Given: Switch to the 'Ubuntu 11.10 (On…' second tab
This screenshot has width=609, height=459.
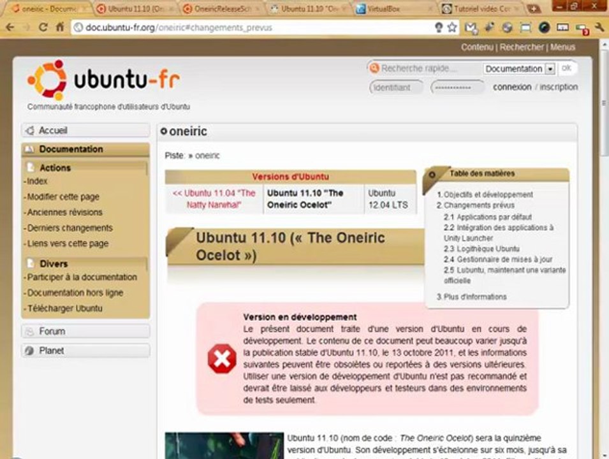Looking at the screenshot, I should [x=134, y=8].
